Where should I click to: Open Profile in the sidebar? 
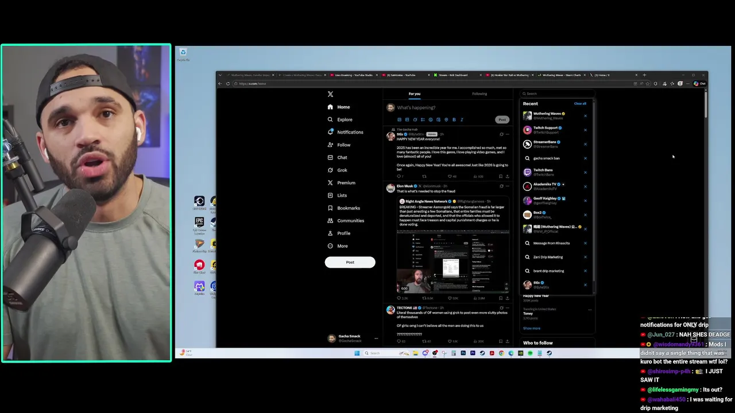pos(339,233)
